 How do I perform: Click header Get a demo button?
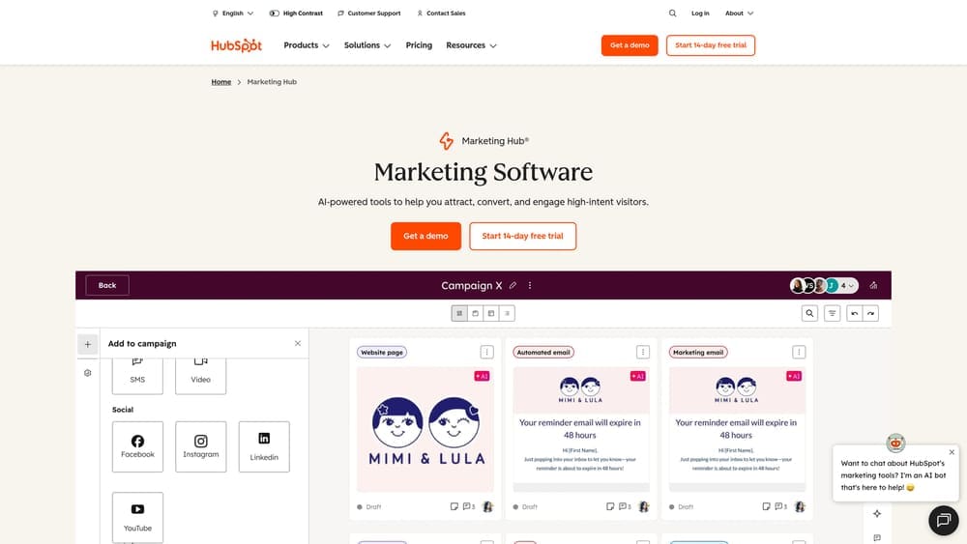pos(630,45)
